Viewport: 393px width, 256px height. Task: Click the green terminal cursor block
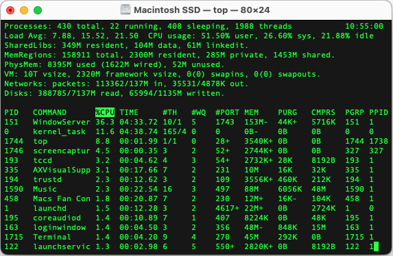[376, 246]
